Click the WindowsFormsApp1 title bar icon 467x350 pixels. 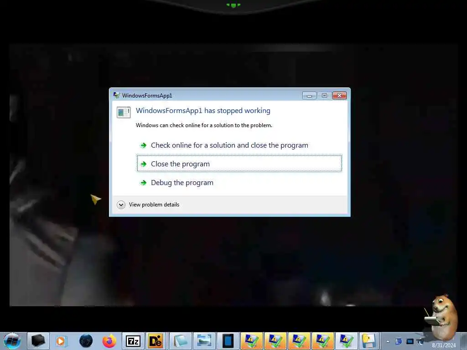[116, 95]
